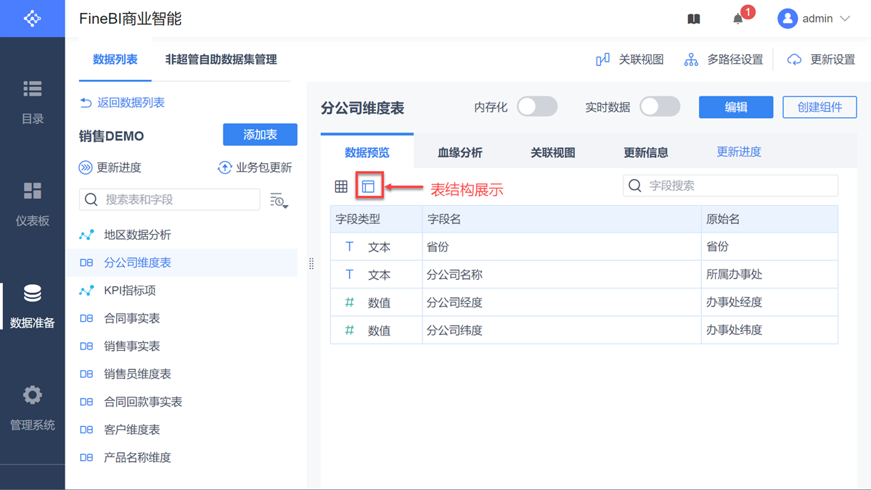The image size is (871, 490).
Task: Open the Dashboard section in sidebar
Action: 32,203
